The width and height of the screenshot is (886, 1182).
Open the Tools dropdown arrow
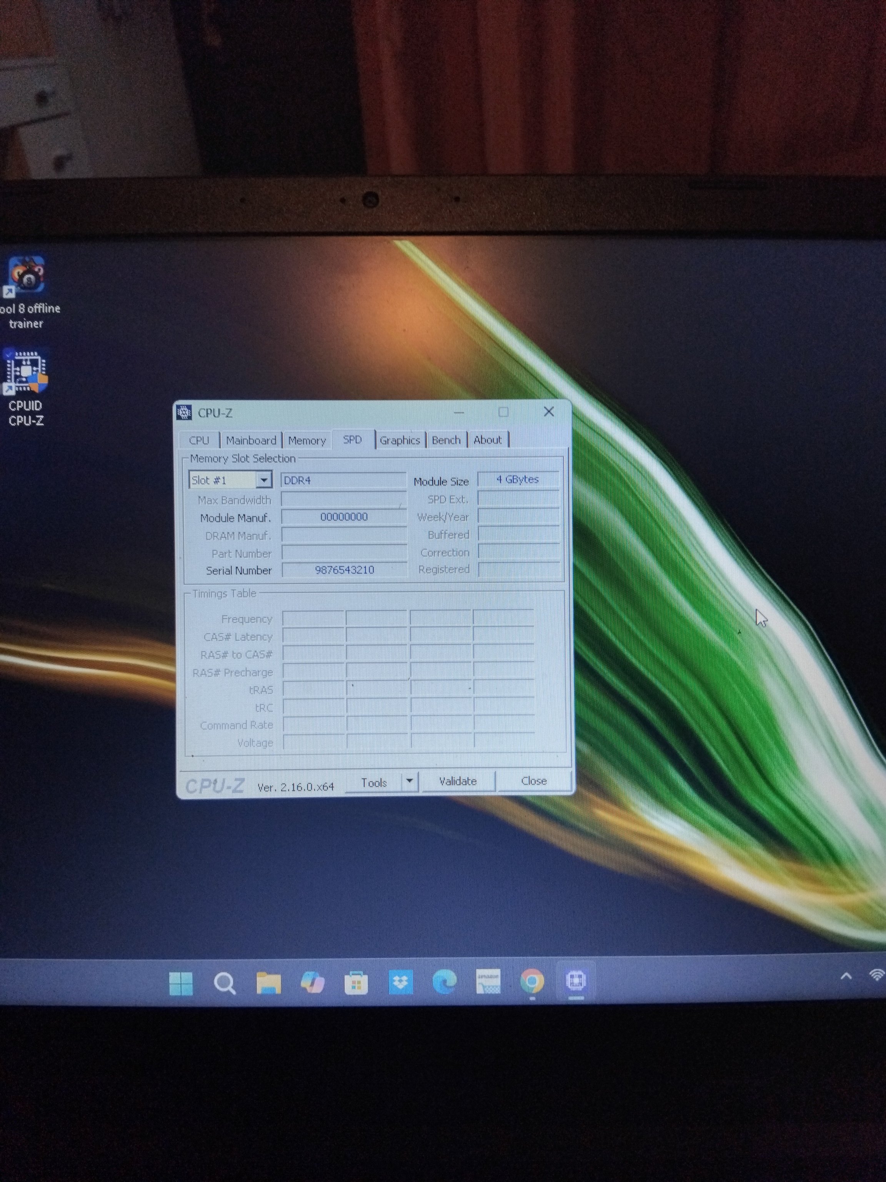click(410, 781)
